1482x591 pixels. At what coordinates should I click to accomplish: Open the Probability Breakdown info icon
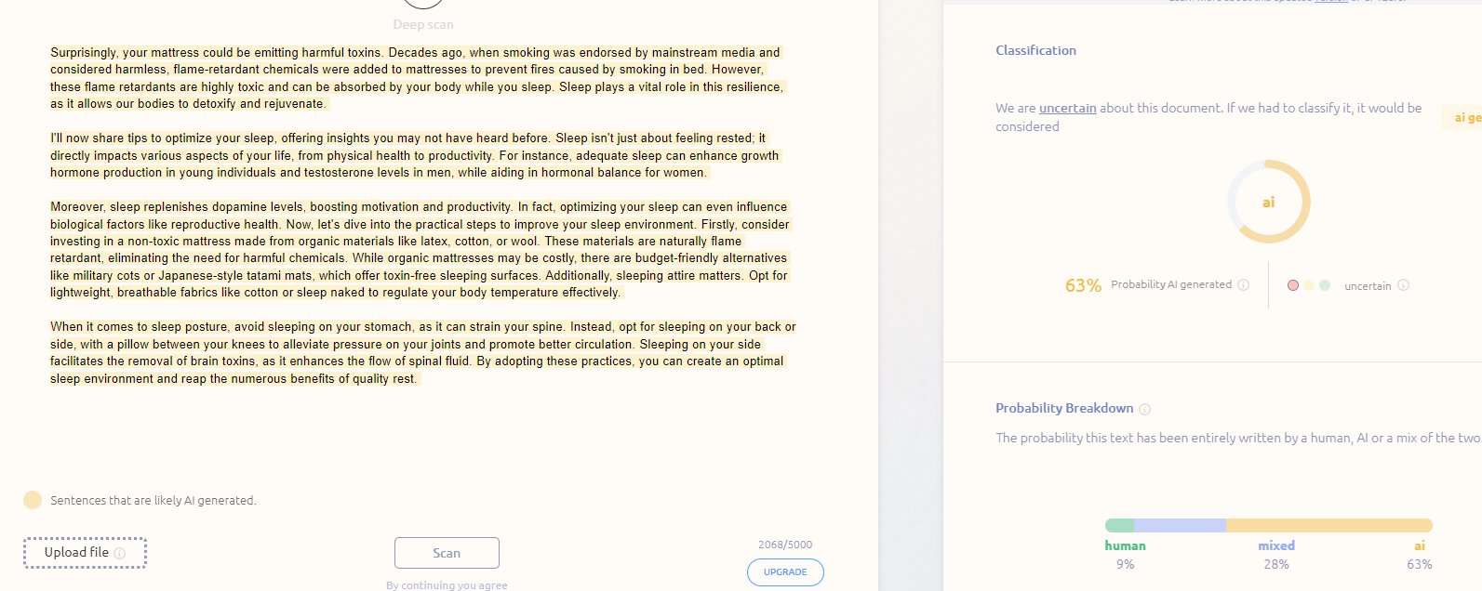click(1145, 409)
